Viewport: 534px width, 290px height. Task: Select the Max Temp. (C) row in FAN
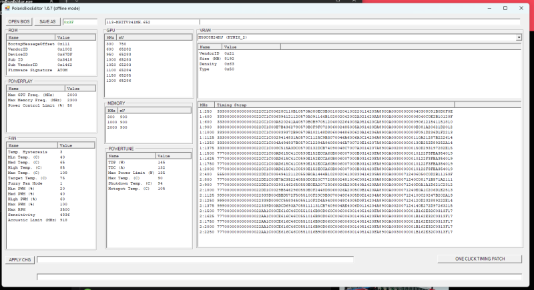pos(51,173)
